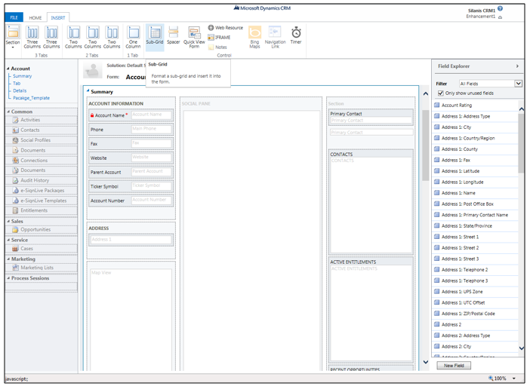Select Activities in the Common navigation
The width and height of the screenshot is (530, 386).
(x=42, y=120)
